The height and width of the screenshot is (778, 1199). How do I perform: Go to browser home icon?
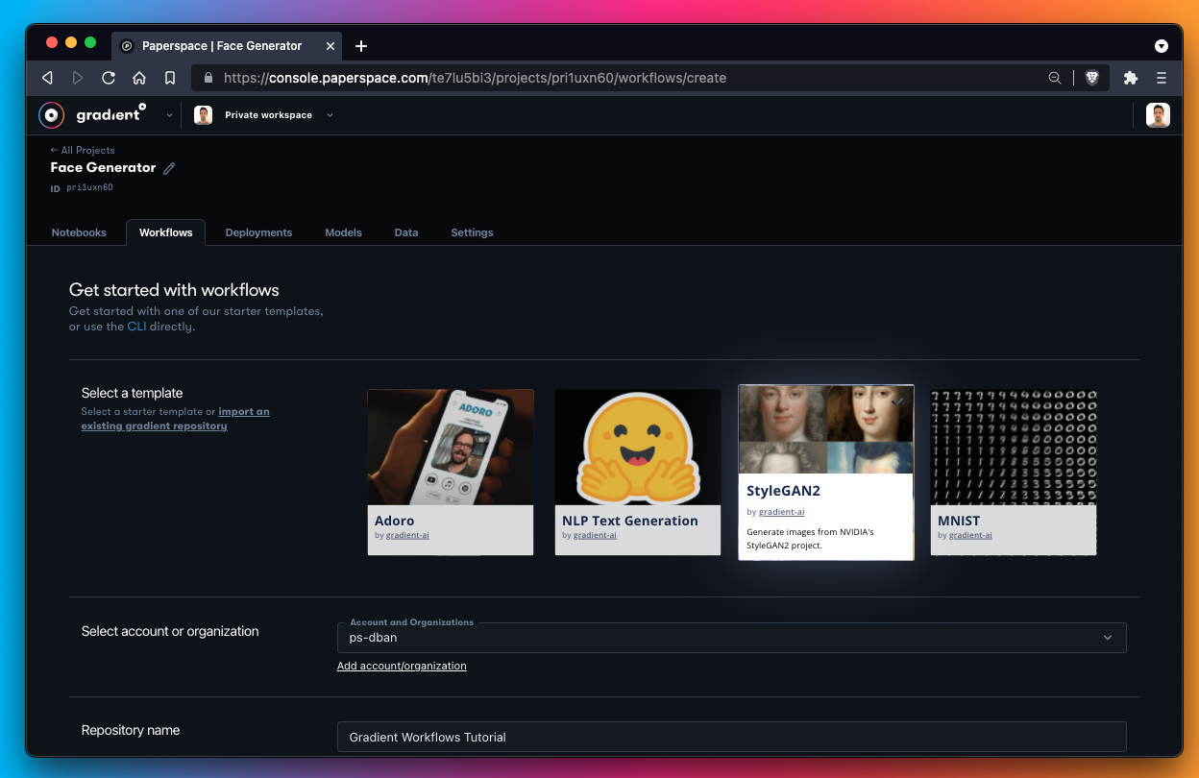tap(139, 78)
